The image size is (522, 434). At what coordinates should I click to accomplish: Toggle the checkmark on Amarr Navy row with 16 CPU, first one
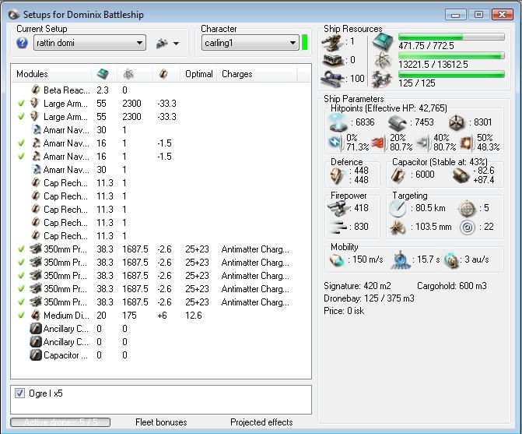21,143
